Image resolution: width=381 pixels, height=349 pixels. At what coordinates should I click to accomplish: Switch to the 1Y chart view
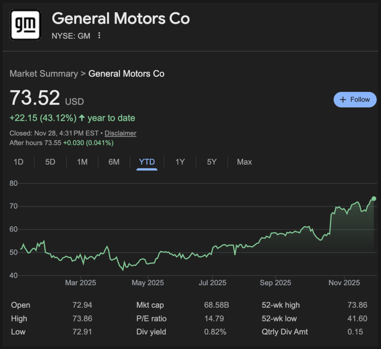[x=180, y=162]
